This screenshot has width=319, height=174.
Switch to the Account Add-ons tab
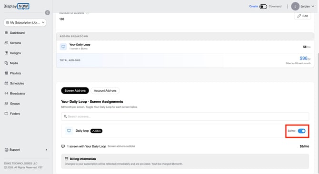pyautogui.click(x=105, y=90)
